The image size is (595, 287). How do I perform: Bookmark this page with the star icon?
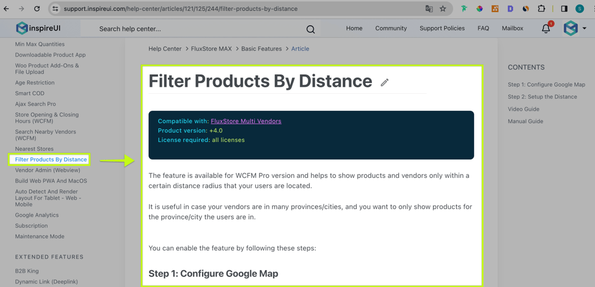[x=443, y=9]
